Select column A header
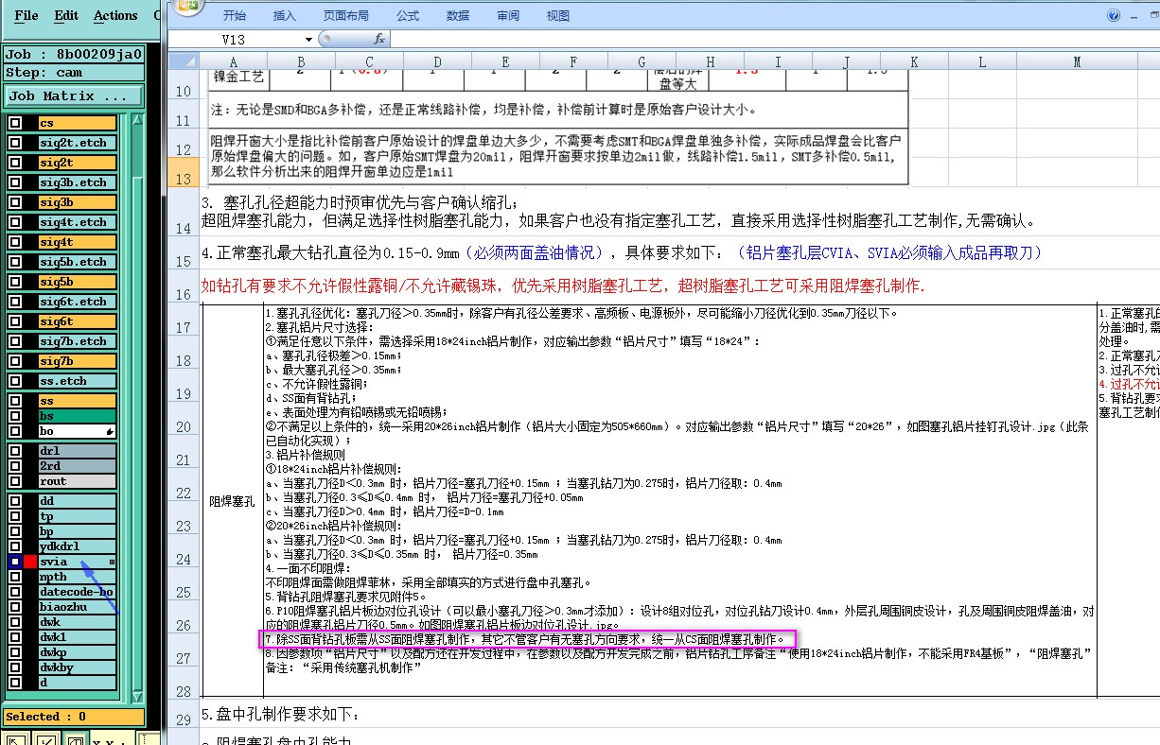 click(x=233, y=62)
